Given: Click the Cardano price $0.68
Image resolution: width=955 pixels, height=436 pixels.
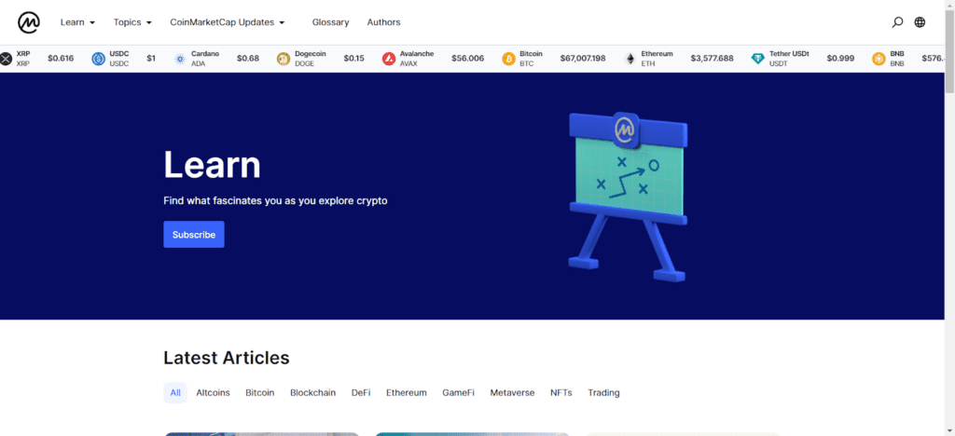Looking at the screenshot, I should tap(248, 59).
